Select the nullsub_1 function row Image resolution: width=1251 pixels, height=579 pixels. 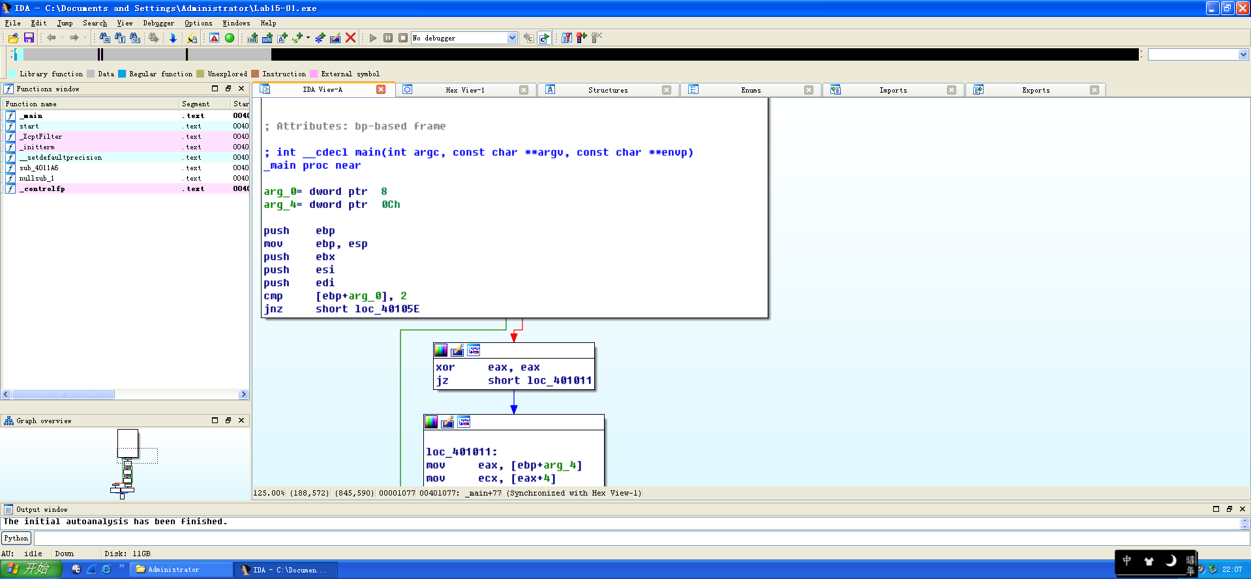[126, 178]
